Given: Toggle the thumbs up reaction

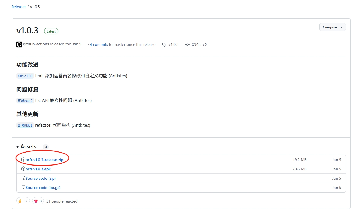Looking at the screenshot, I should (x=23, y=201).
